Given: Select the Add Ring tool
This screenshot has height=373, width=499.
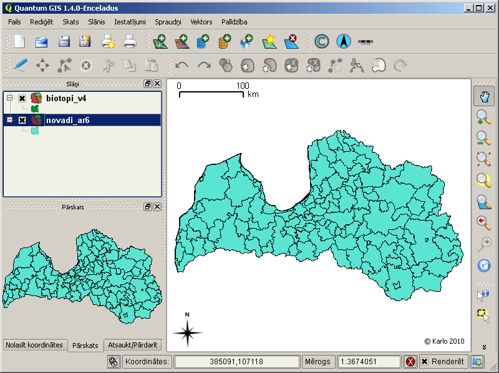Looking at the screenshot, I should [248, 66].
